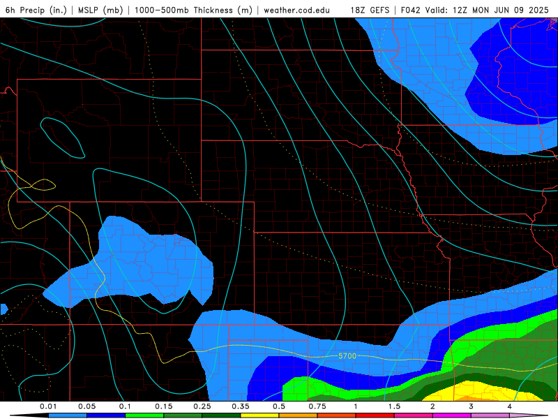The image size is (558, 419).
Task: Click the 0.01 legend value
Action: coord(48,406)
